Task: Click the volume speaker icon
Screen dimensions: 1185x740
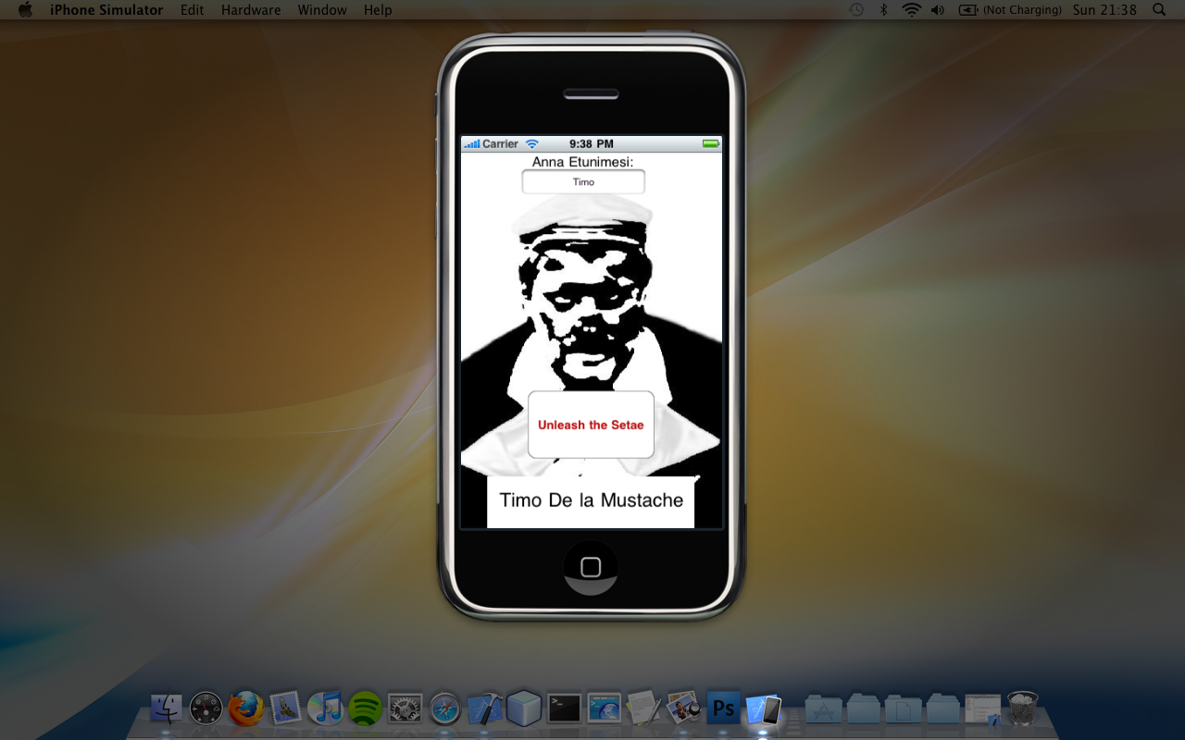Action: point(938,10)
